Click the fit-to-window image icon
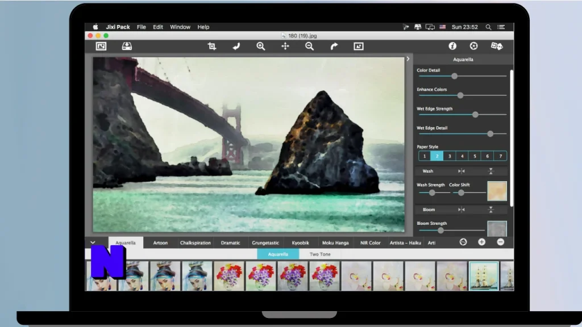The width and height of the screenshot is (582, 327). coord(359,46)
